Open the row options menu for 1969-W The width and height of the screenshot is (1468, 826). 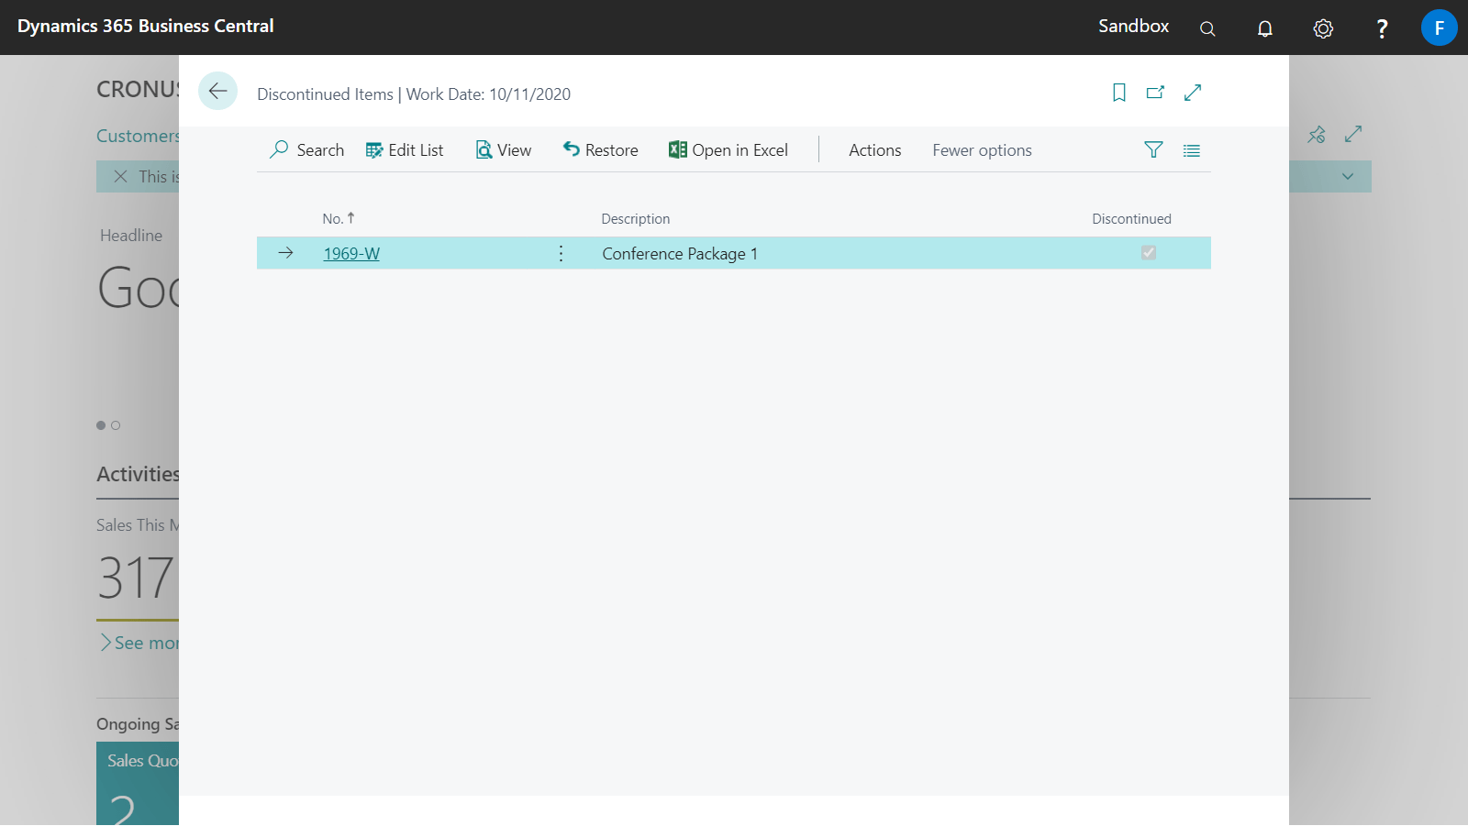click(x=562, y=253)
